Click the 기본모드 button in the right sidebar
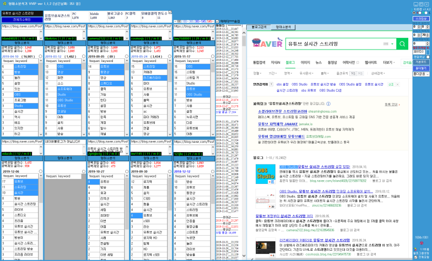 pos(421,62)
